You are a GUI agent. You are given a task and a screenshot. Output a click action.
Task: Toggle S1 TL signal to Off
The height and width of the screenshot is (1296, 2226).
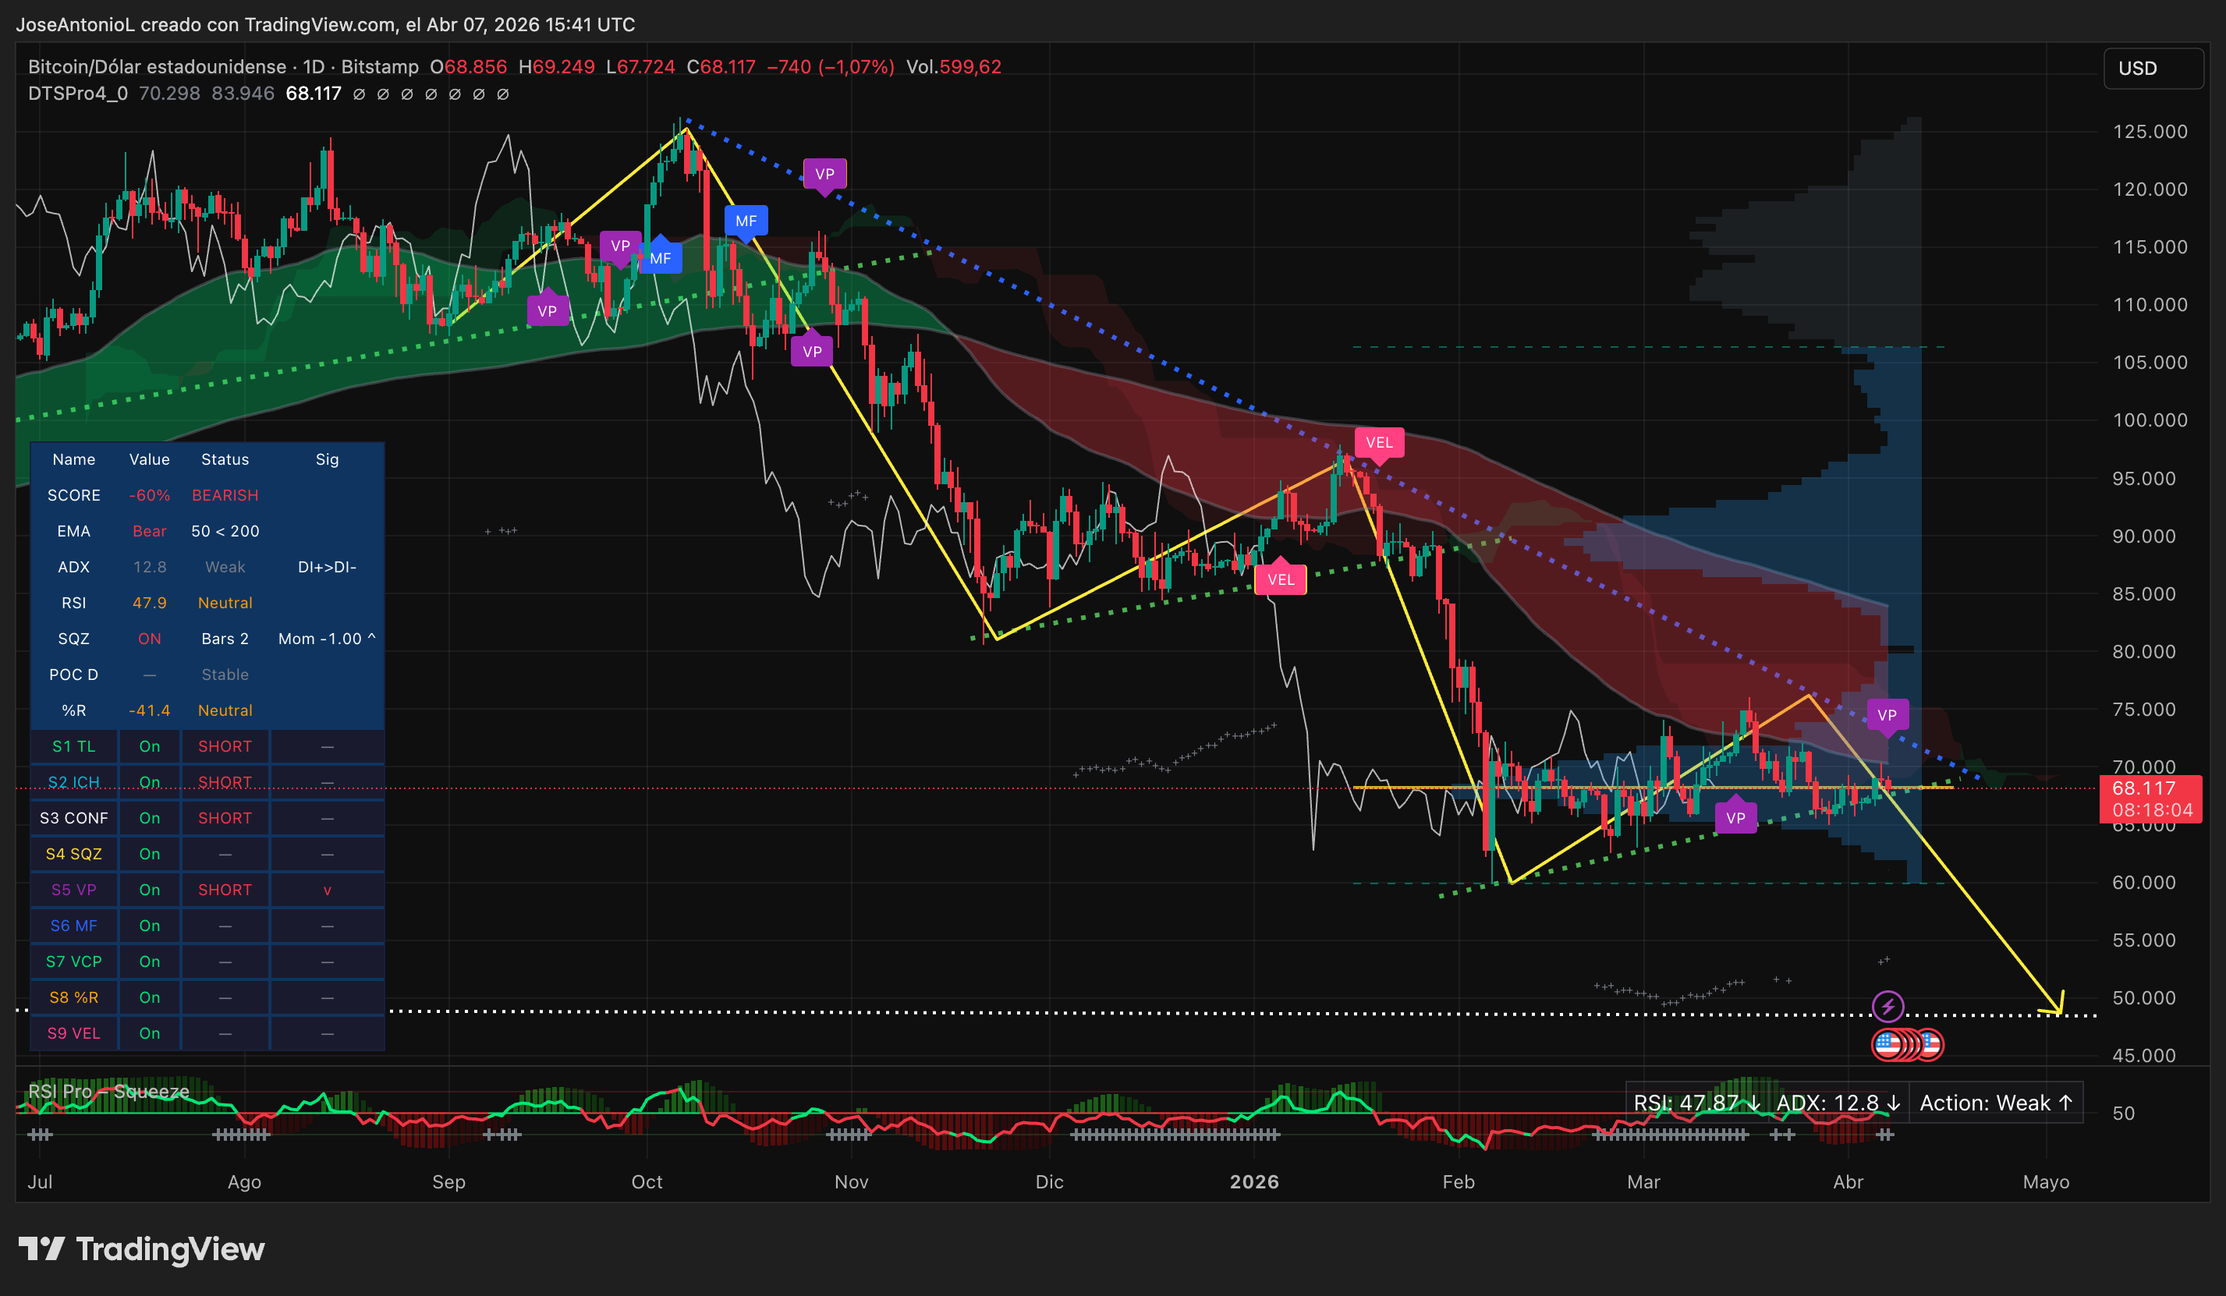pyautogui.click(x=149, y=746)
